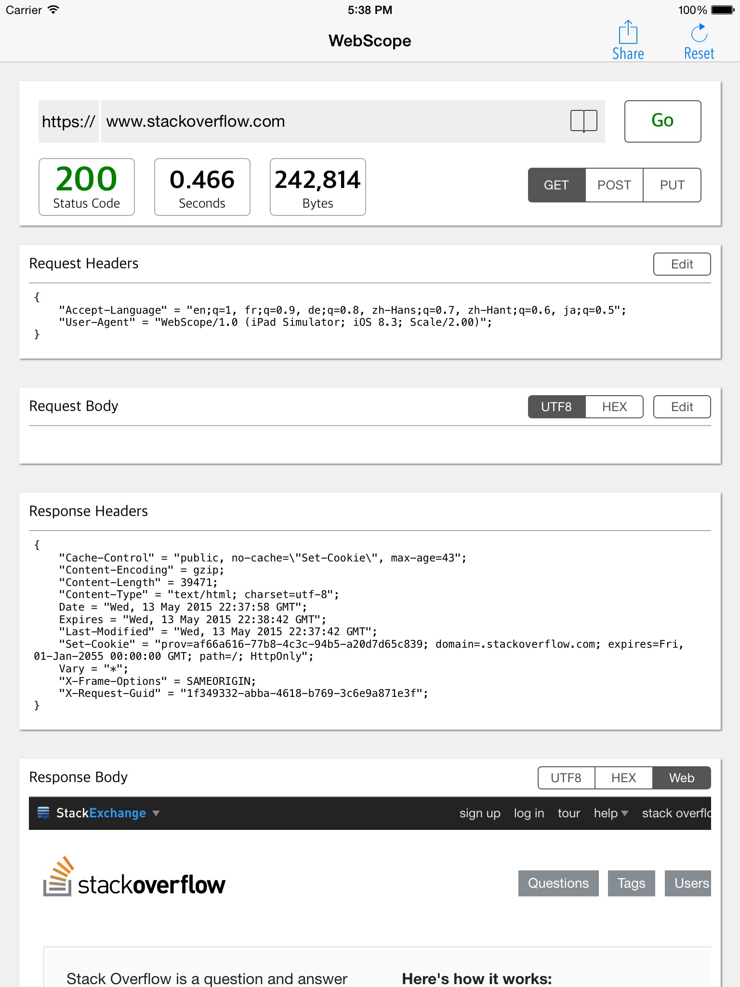Select the PUT method
Screen dimensions: 740x987
pos(672,185)
